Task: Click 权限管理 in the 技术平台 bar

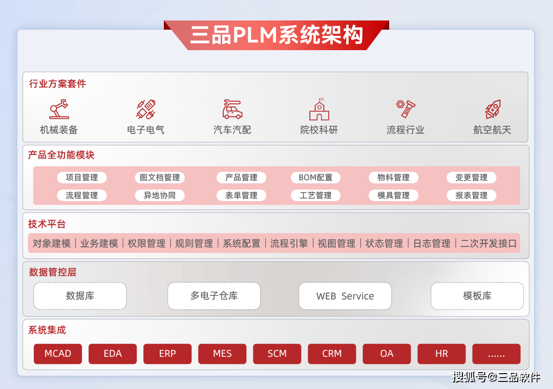Action: (x=146, y=243)
